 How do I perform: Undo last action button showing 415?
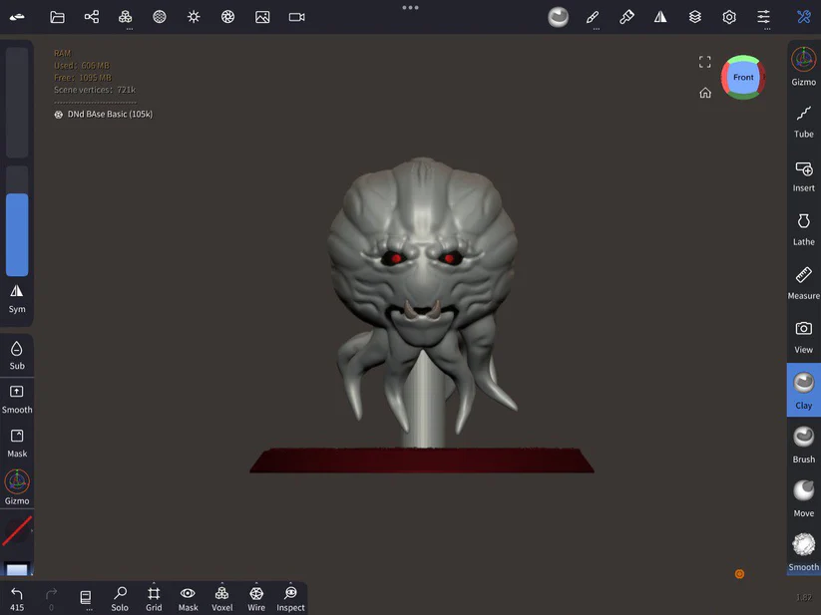(x=17, y=599)
